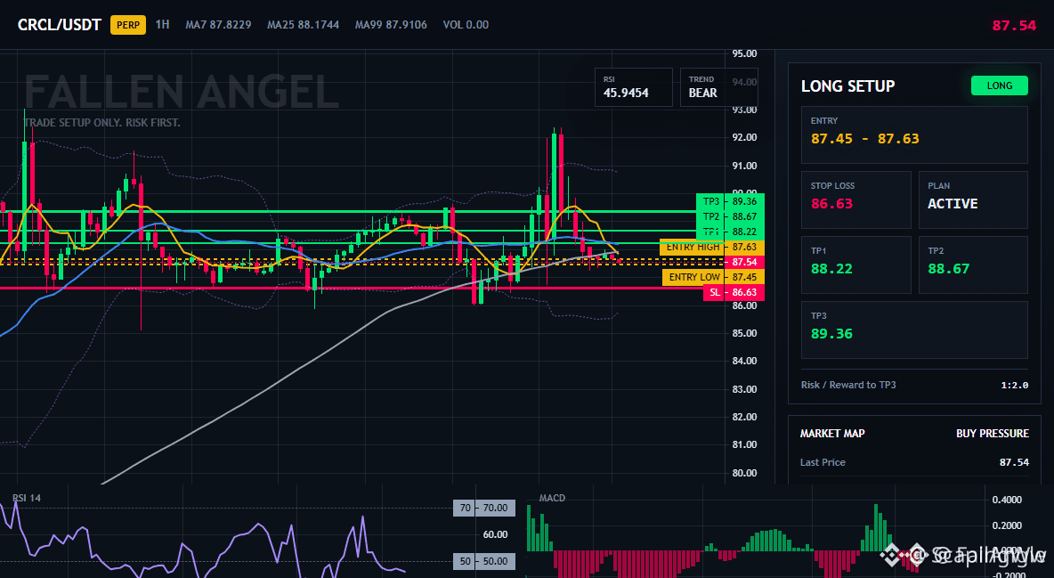
Task: Click the yellow PERP badge
Action: (x=127, y=25)
